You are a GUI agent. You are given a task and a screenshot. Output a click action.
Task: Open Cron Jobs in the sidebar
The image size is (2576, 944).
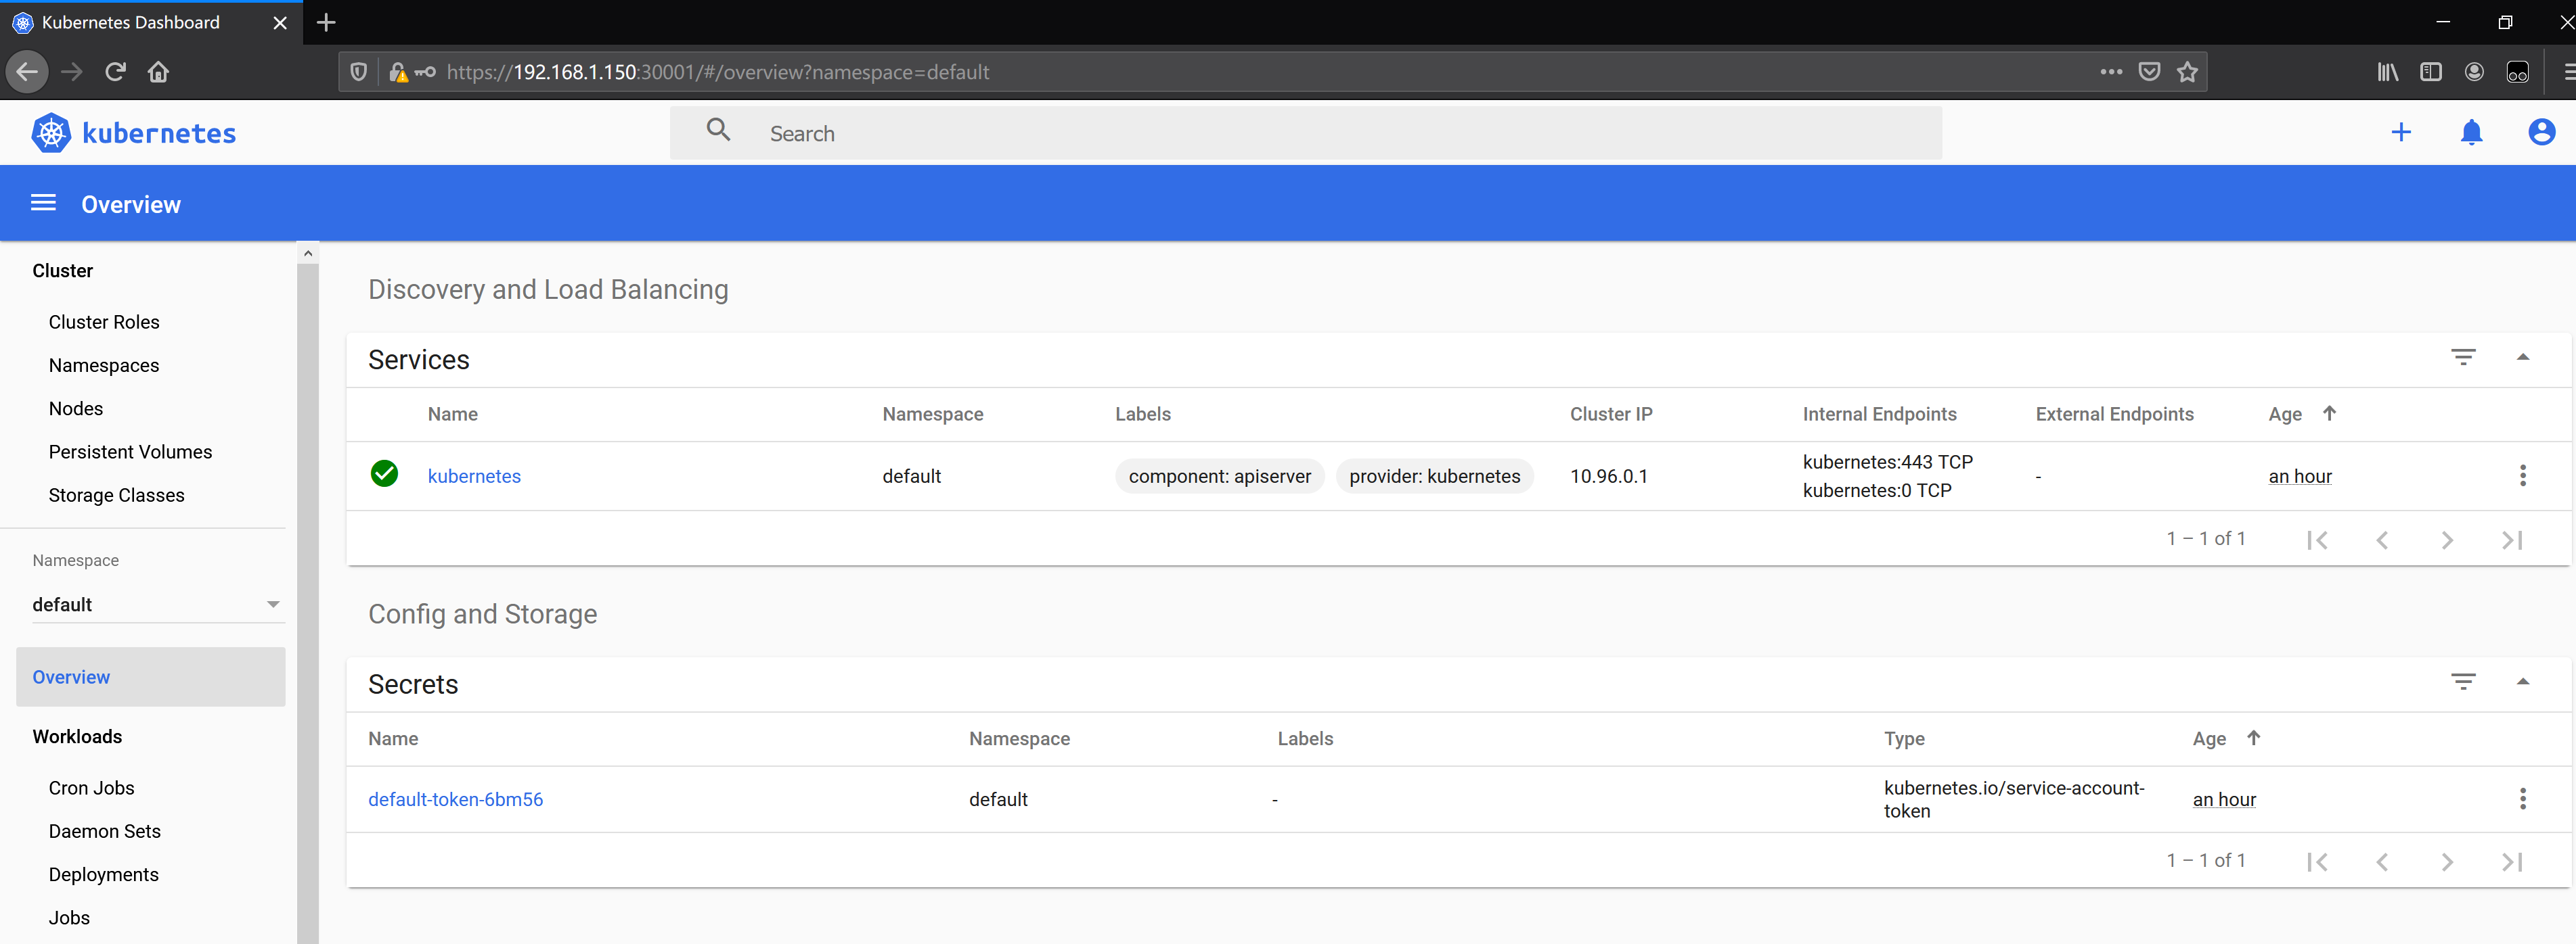91,787
